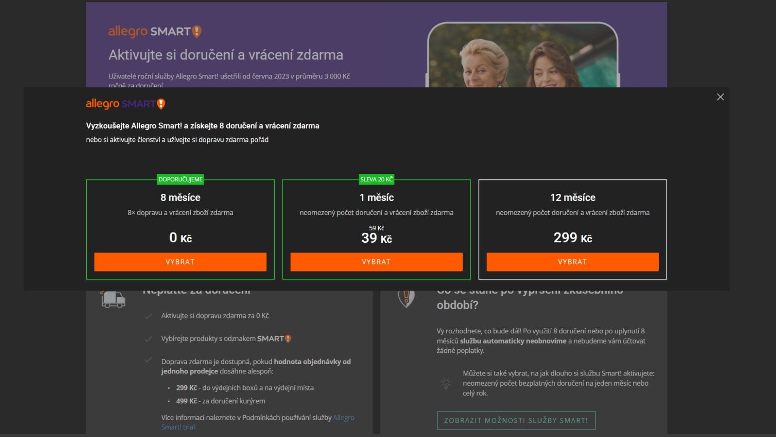Click the Smart shield icon beside the 'období?' heading
The width and height of the screenshot is (776, 437).
(x=406, y=298)
